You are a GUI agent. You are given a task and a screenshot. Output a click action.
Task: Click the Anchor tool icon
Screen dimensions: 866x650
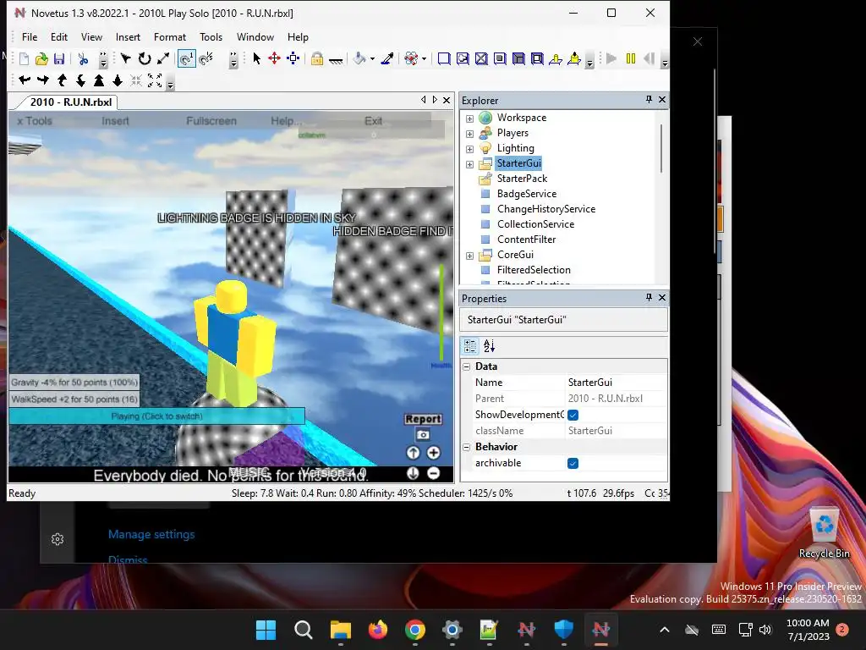pos(336,60)
